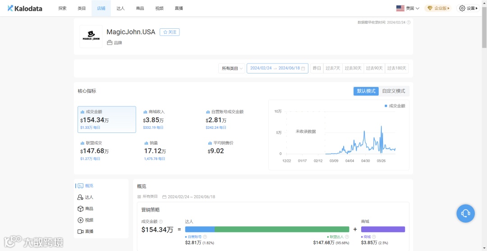Image resolution: width=487 pixels, height=251 pixels.
Task: Open the 视频 top navigation tab
Action: point(159,9)
